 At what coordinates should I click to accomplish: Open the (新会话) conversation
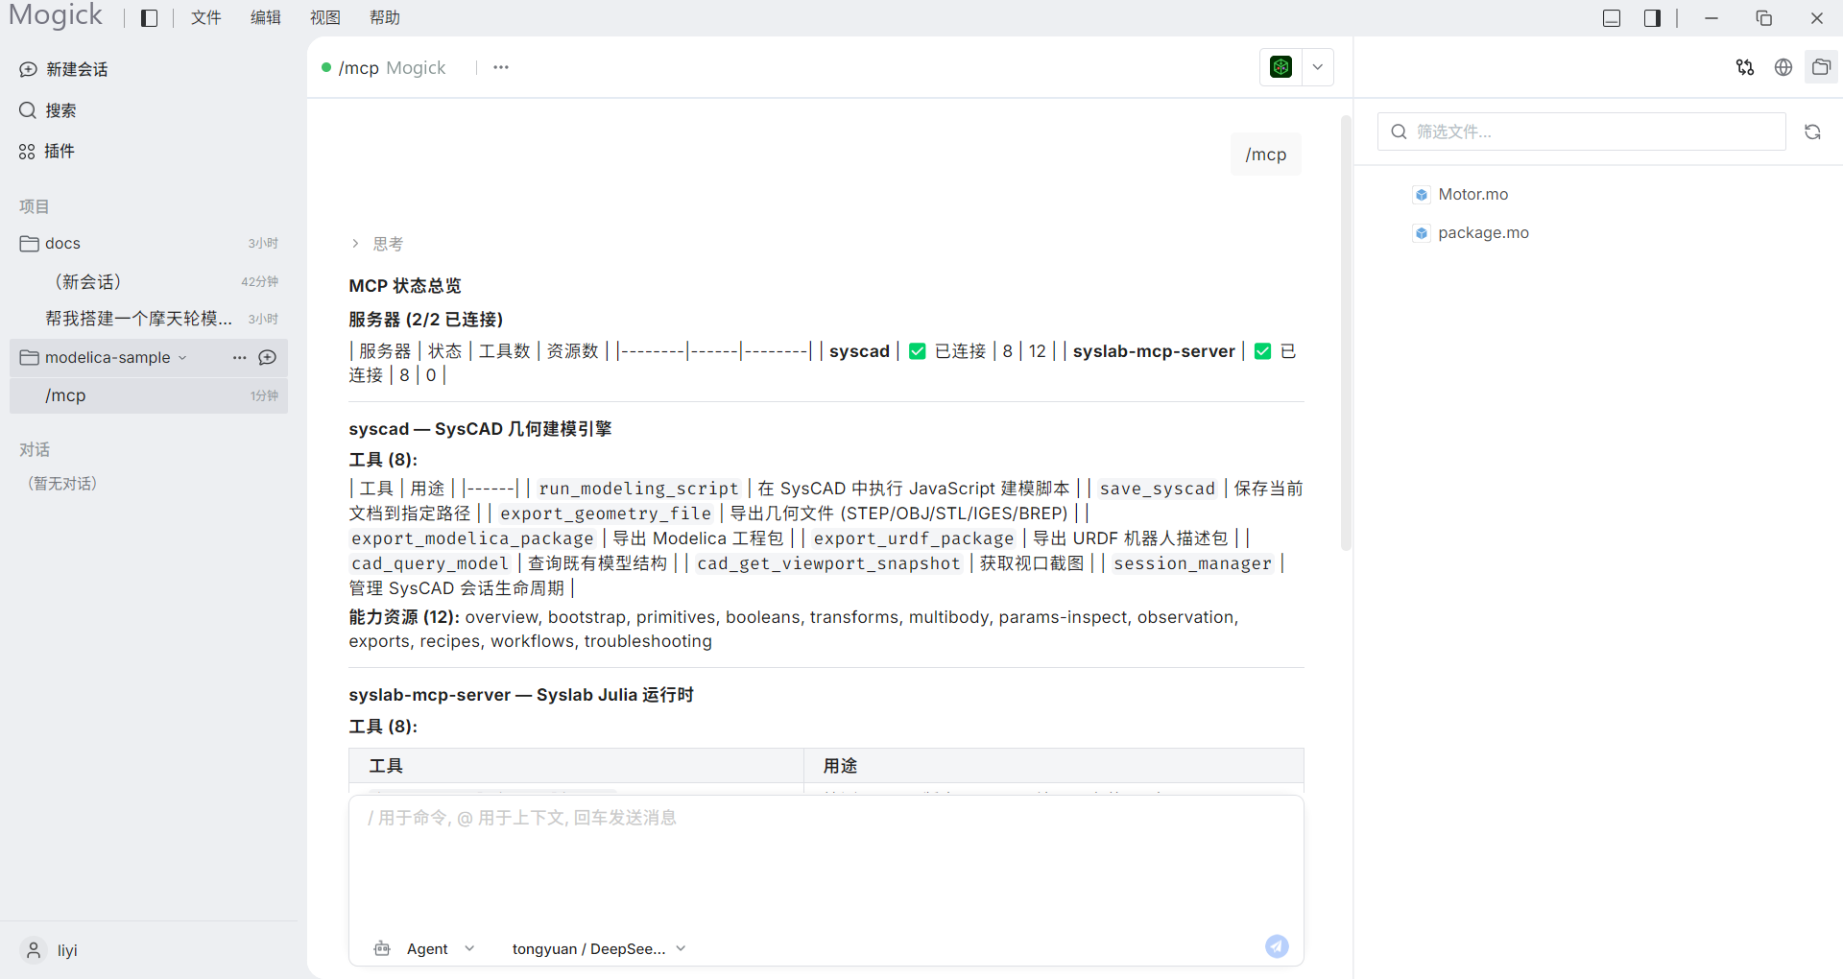[149, 281]
